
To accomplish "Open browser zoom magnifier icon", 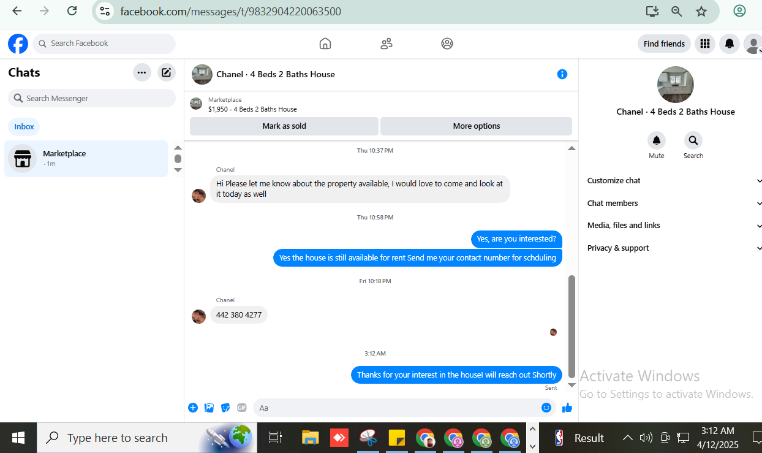I will (x=676, y=11).
